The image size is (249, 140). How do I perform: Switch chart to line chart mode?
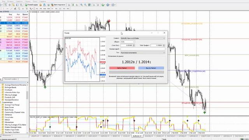click(77, 5)
